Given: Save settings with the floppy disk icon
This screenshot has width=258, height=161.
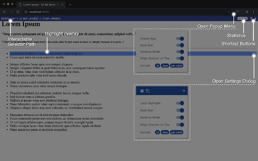Looking at the screenshot, I should 142,91.
